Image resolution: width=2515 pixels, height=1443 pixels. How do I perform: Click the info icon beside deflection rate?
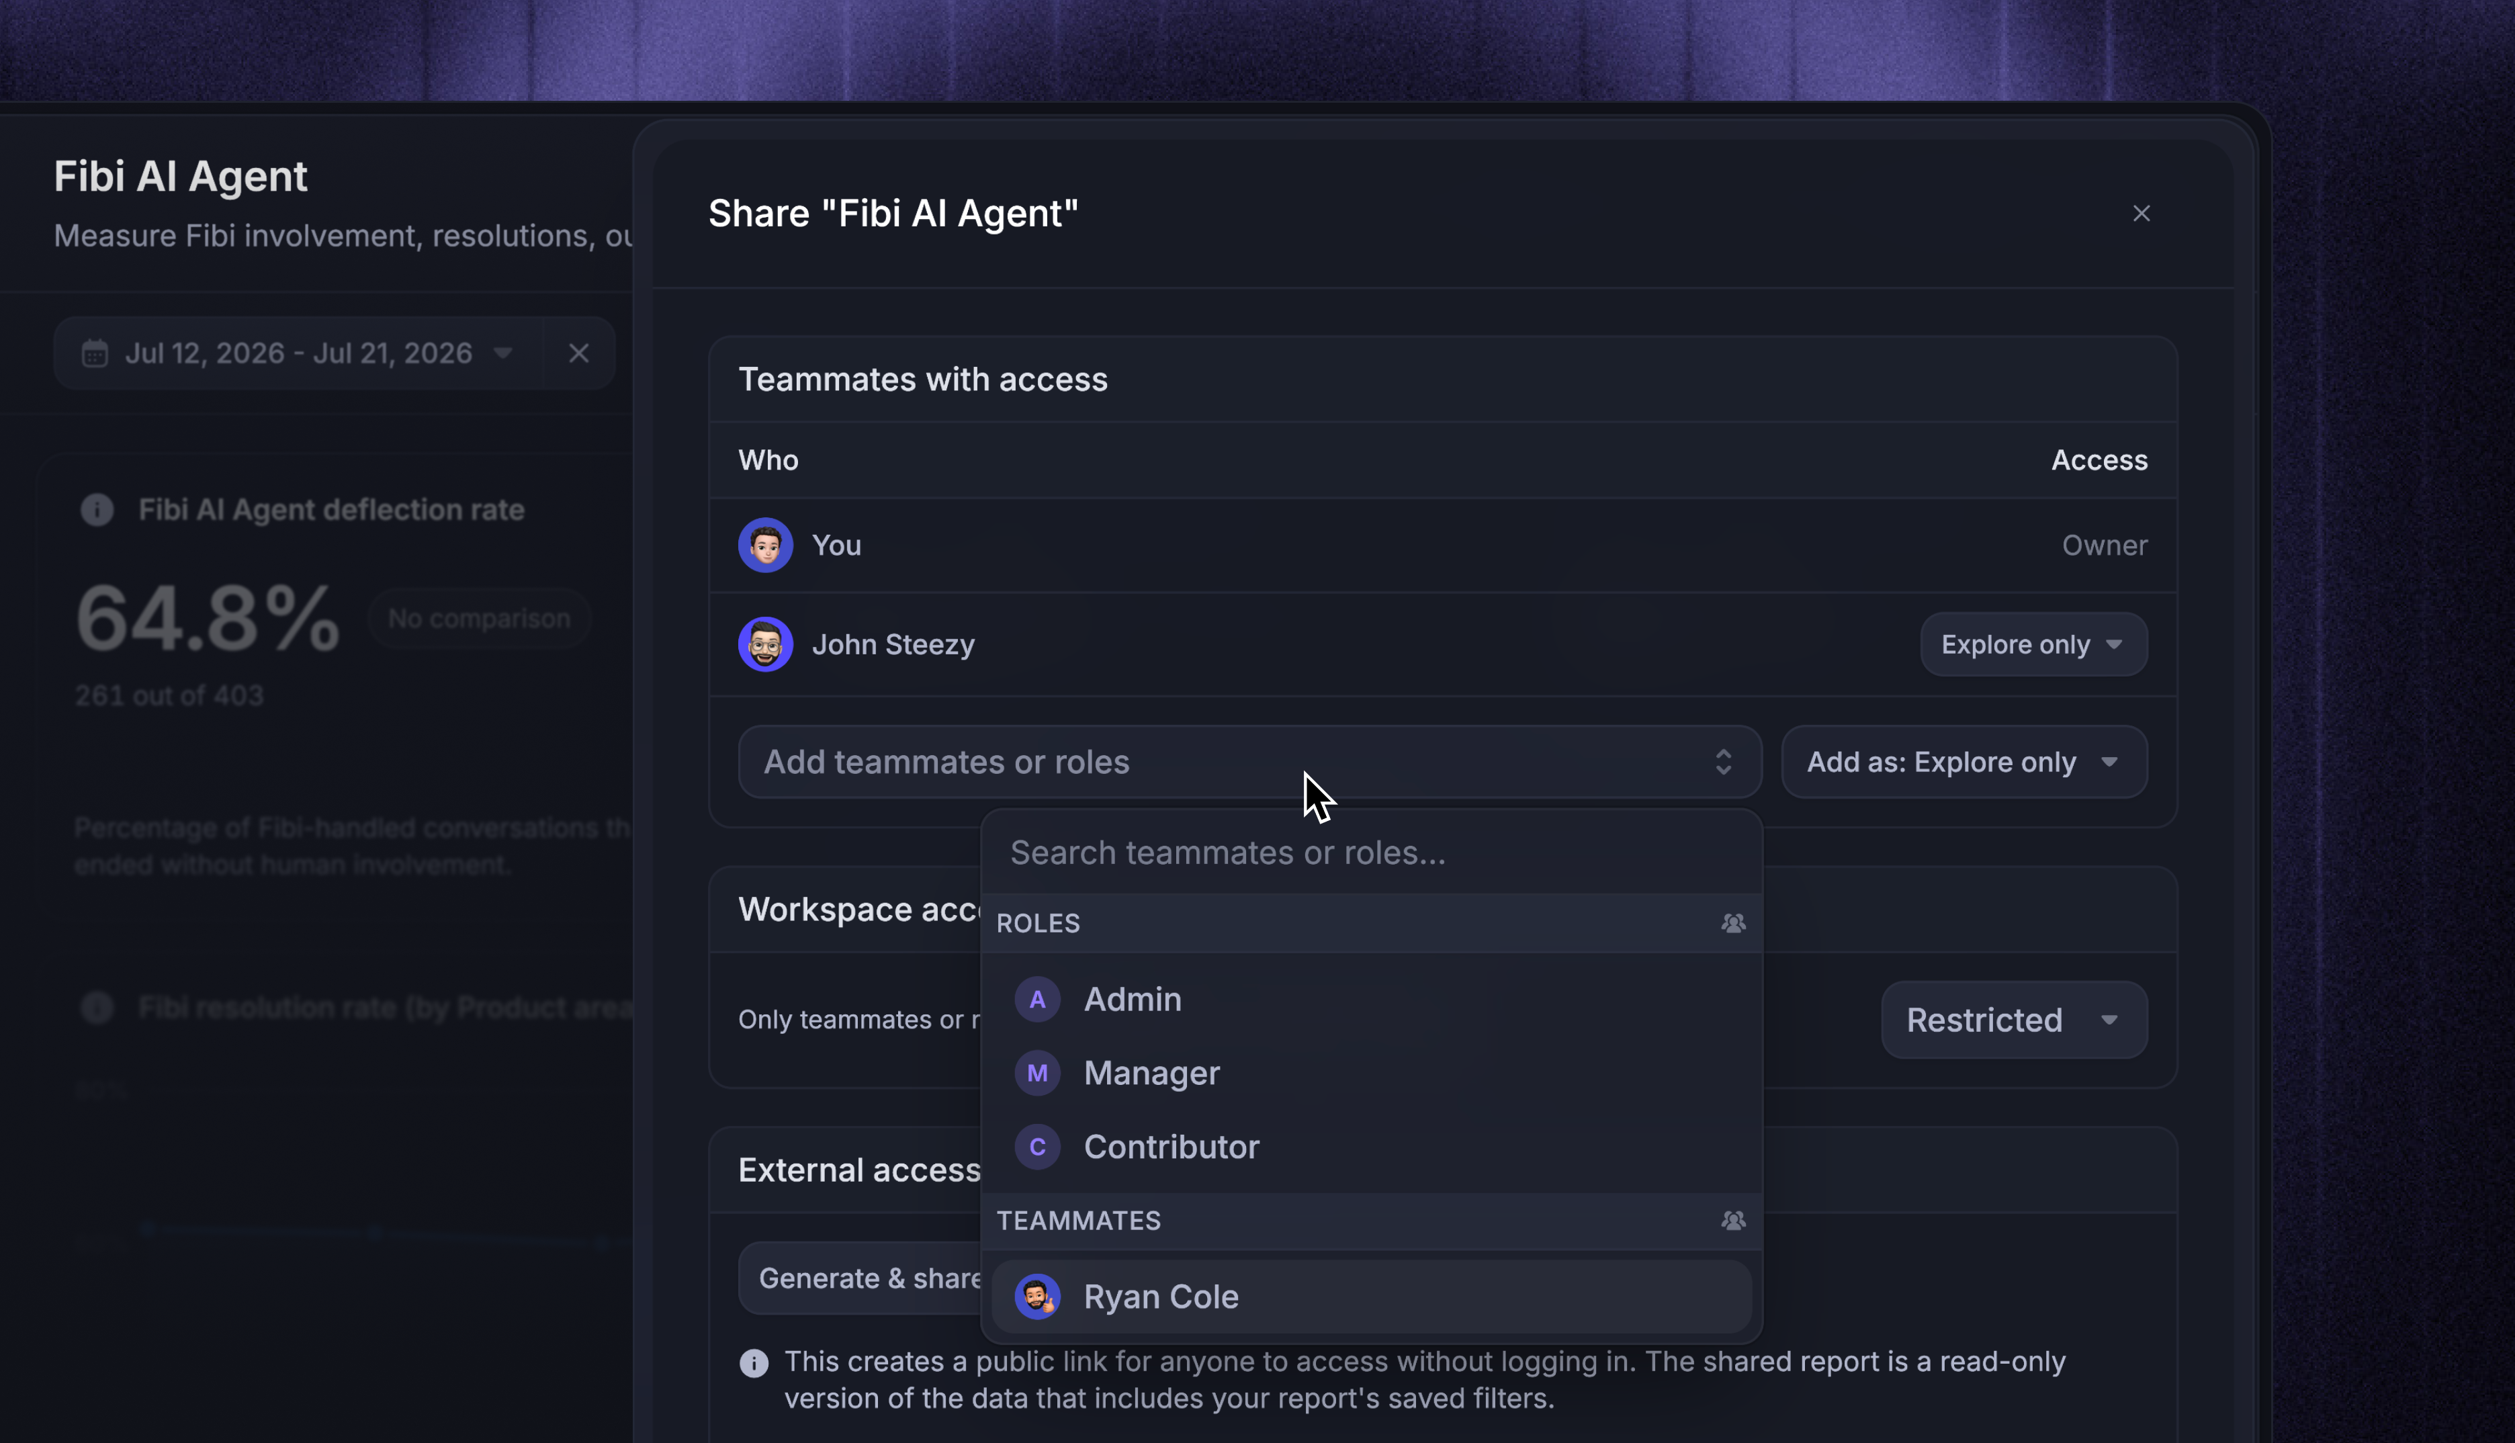point(97,509)
